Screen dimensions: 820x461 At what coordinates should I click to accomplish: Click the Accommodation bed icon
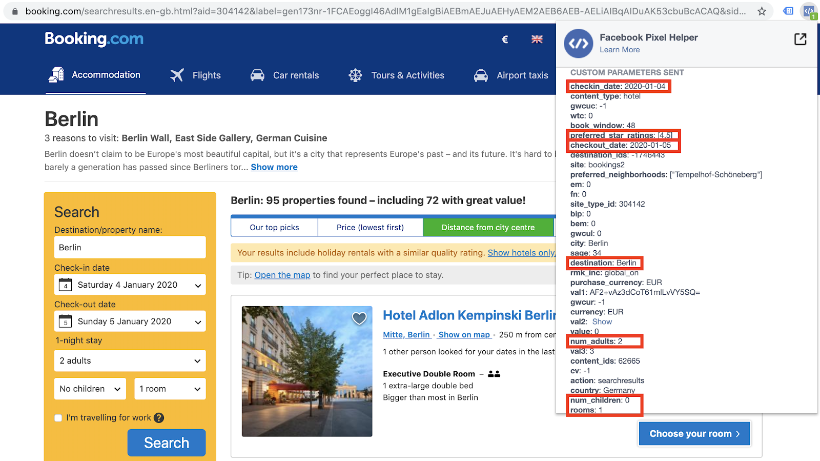click(56, 75)
